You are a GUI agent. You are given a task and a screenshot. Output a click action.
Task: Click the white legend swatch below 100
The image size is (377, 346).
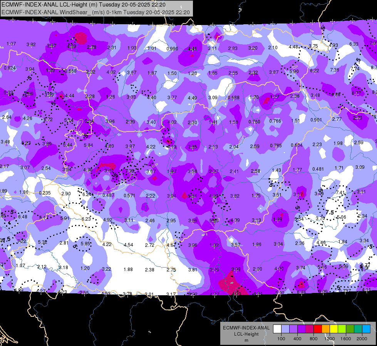pyautogui.click(x=277, y=329)
